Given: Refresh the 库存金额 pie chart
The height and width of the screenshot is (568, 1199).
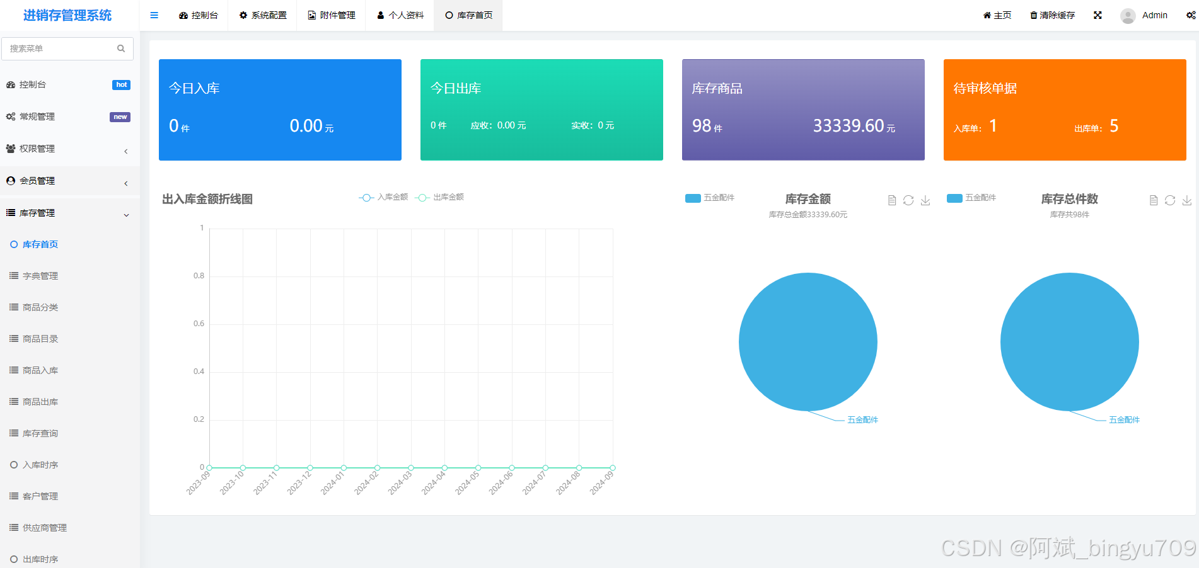Looking at the screenshot, I should pyautogui.click(x=908, y=200).
